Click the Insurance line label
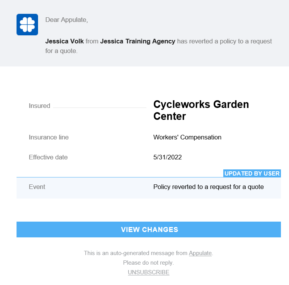The height and width of the screenshot is (285, 289). coord(49,137)
